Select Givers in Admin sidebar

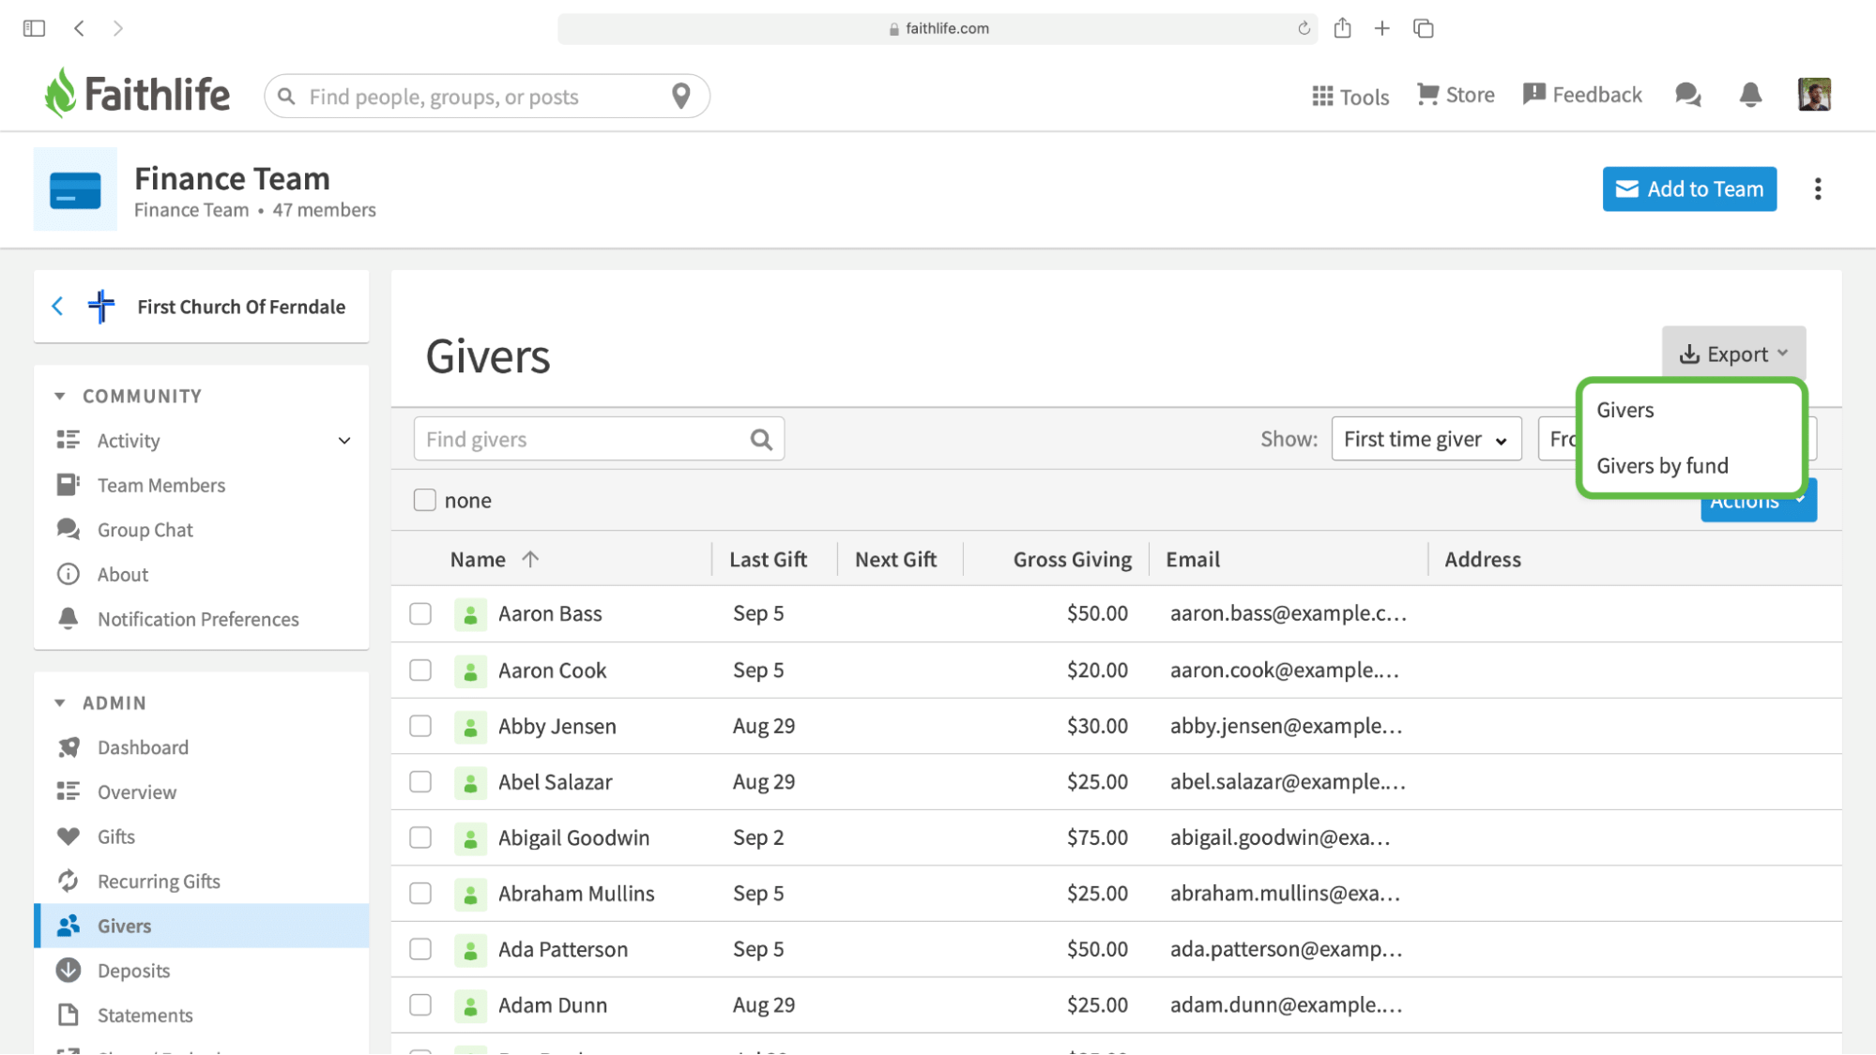tap(201, 926)
